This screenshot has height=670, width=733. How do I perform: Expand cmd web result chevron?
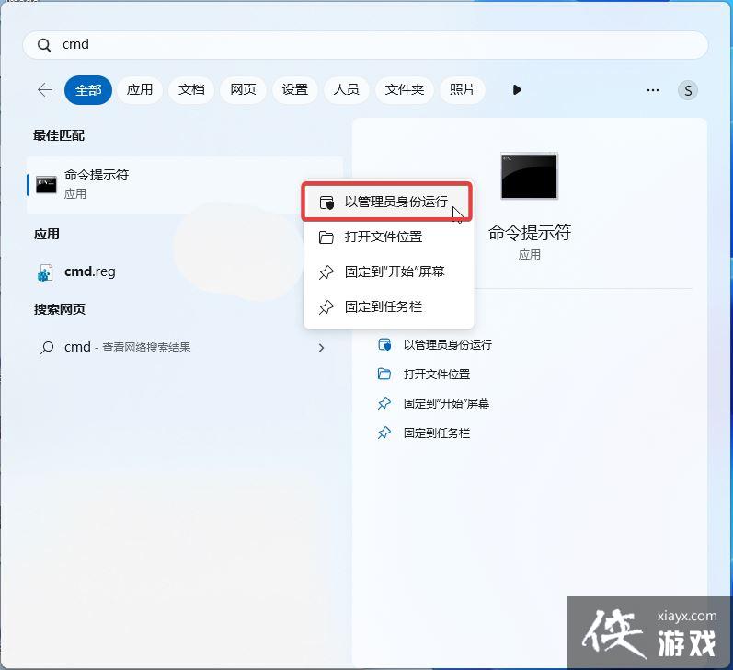[321, 348]
